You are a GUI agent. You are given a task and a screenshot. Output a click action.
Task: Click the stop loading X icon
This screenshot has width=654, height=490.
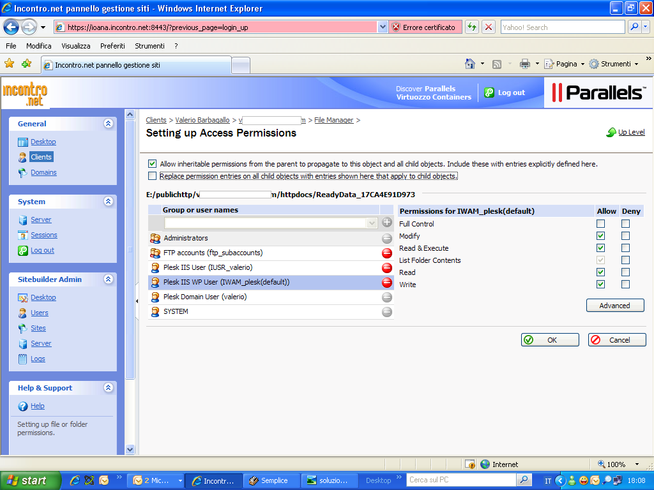click(489, 27)
